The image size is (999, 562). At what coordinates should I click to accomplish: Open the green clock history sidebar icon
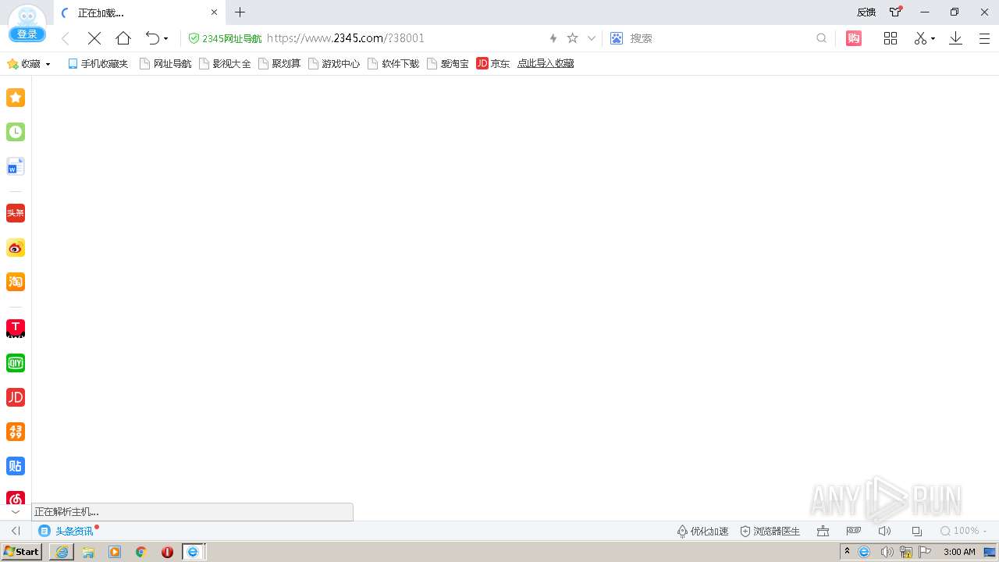coord(16,132)
